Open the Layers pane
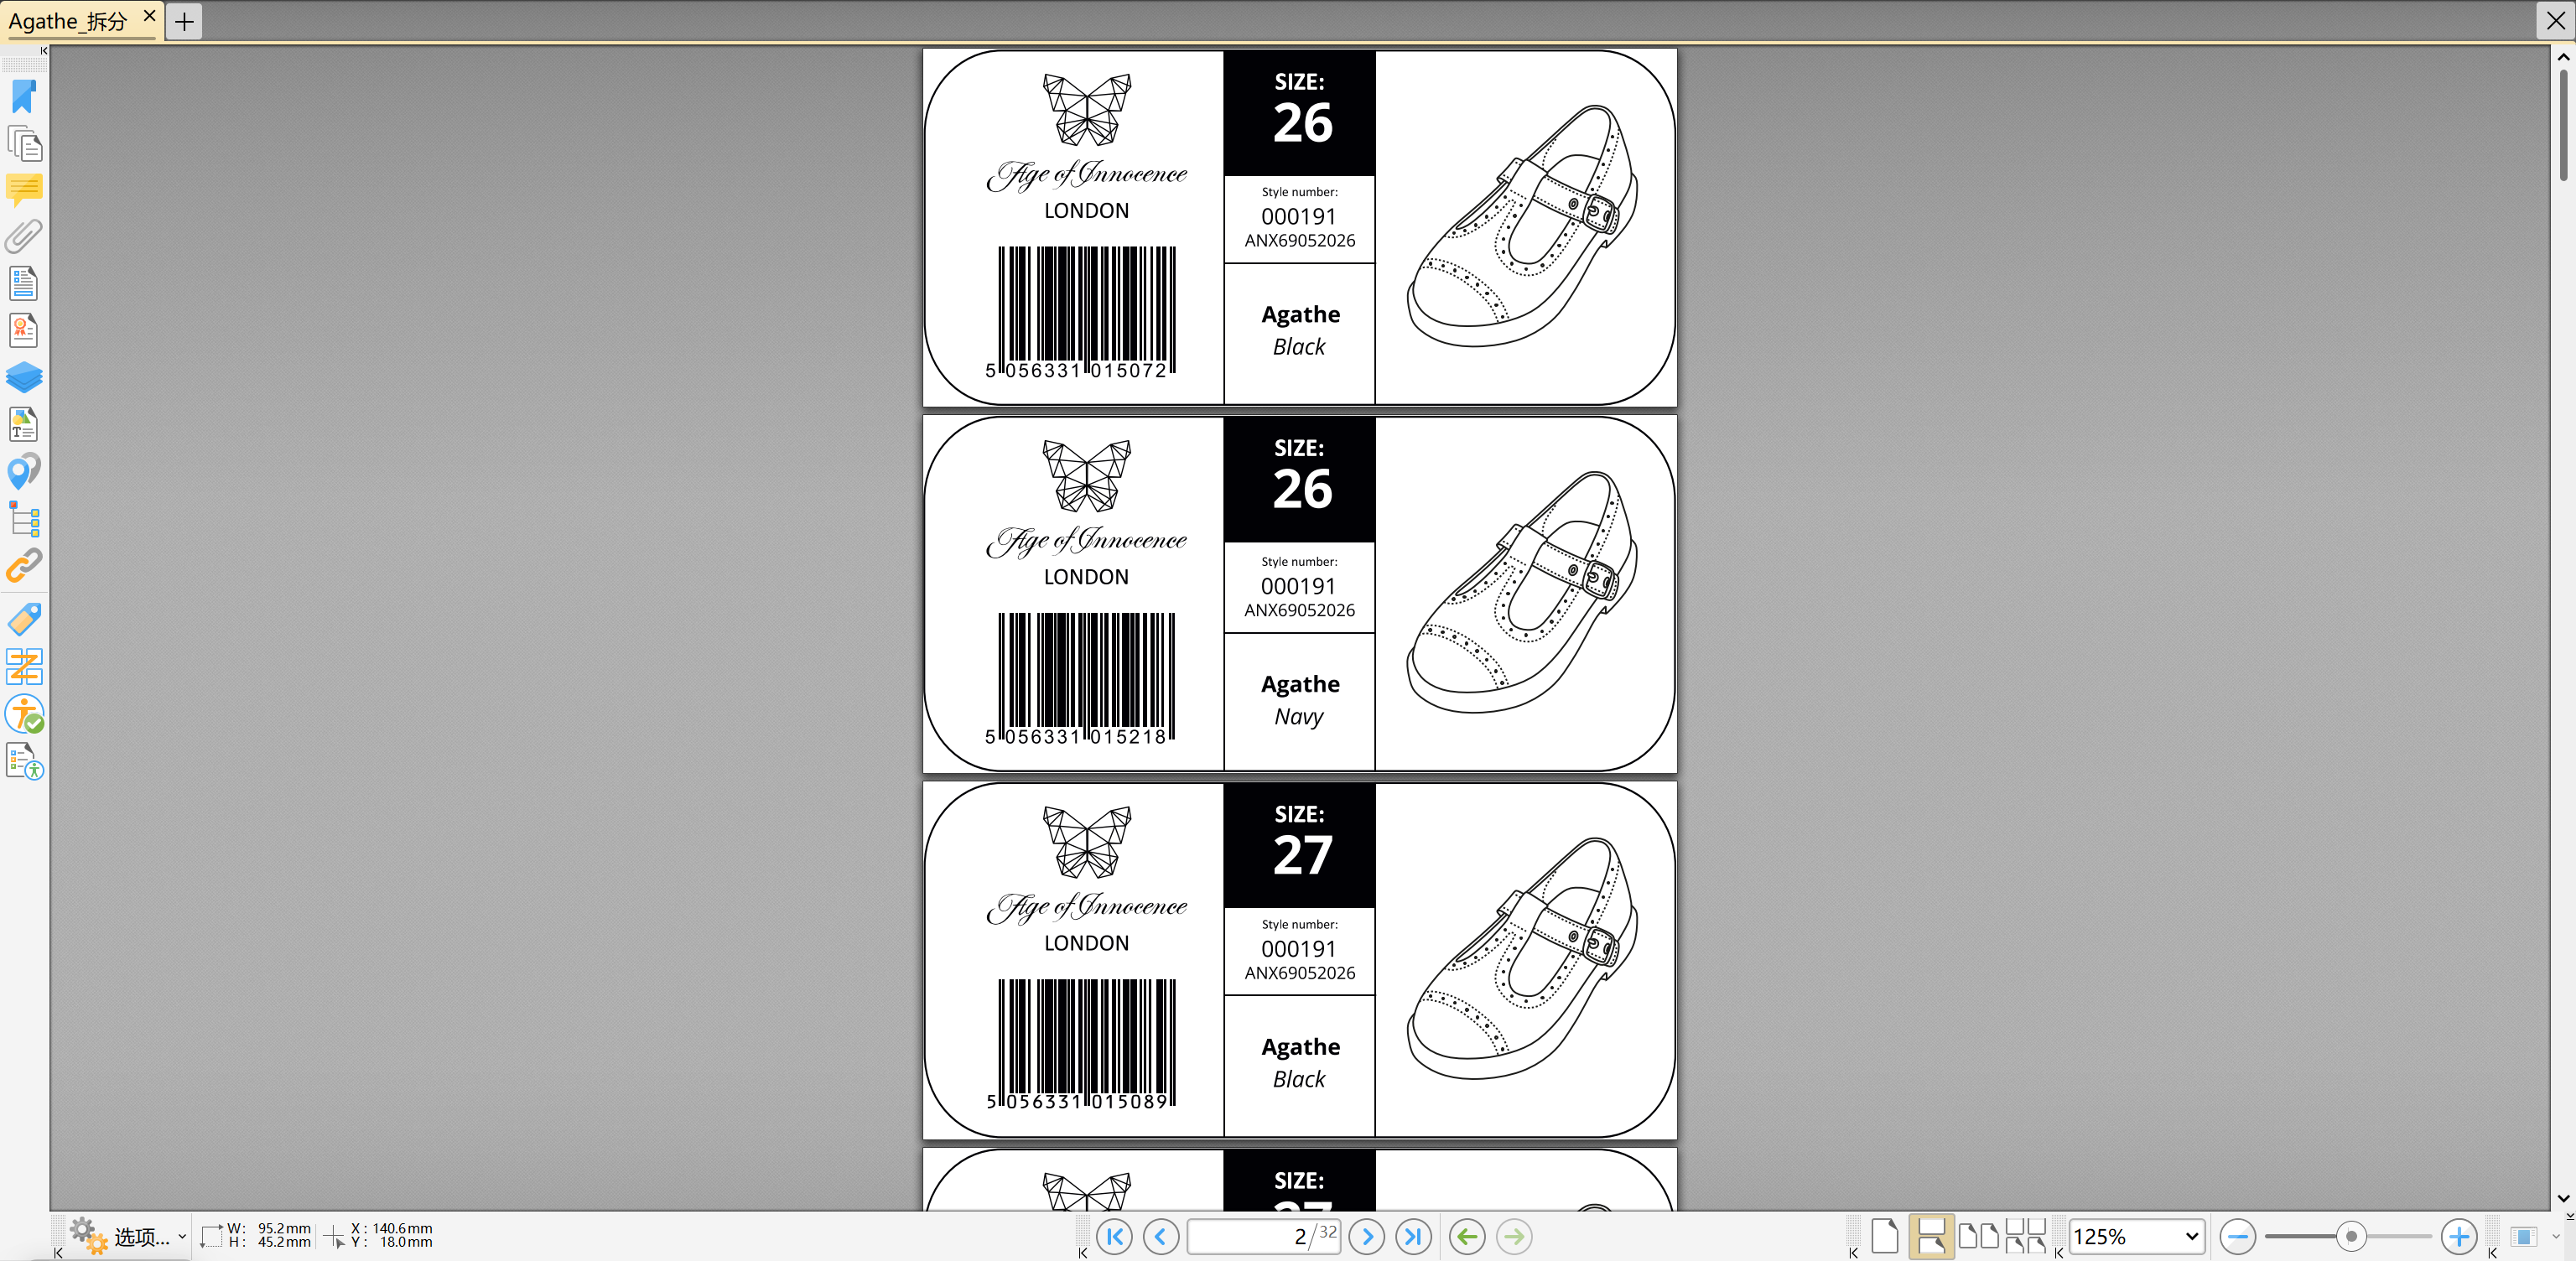 tap(24, 377)
